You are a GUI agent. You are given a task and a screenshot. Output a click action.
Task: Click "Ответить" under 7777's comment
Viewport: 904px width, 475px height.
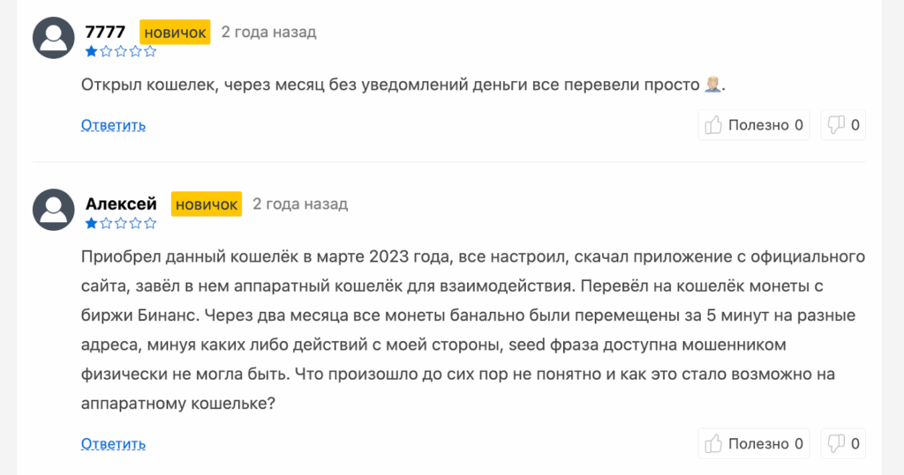[x=113, y=125]
